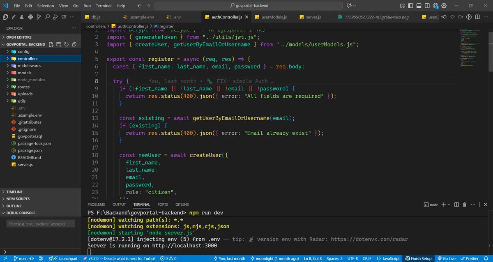The height and width of the screenshot is (262, 493).
Task: Create new file in GOVPORTAL-BACKEND
Action: [x=51, y=44]
